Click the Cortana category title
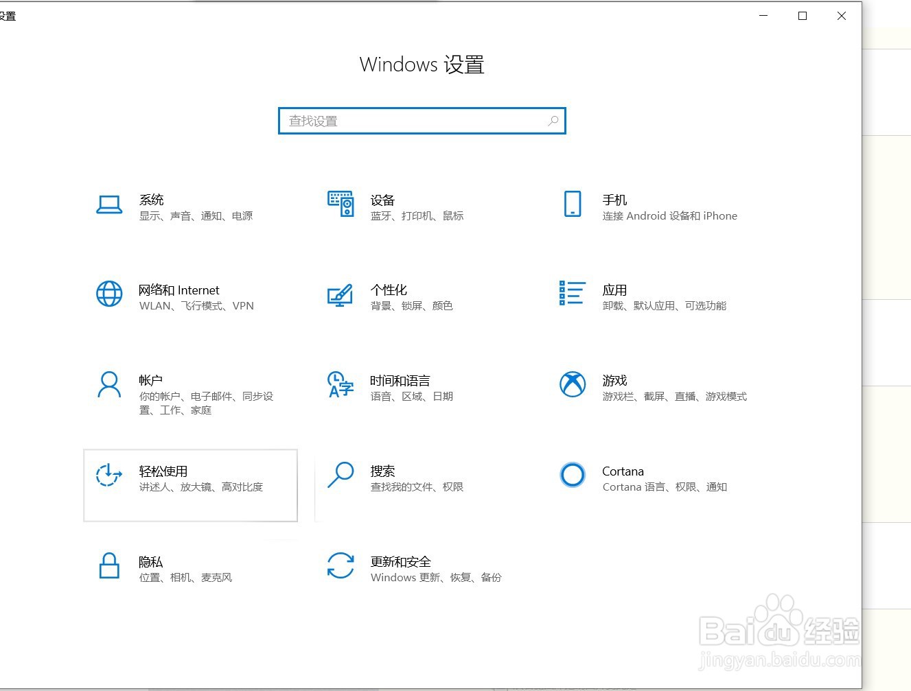Screen dimensions: 911x691 [623, 471]
